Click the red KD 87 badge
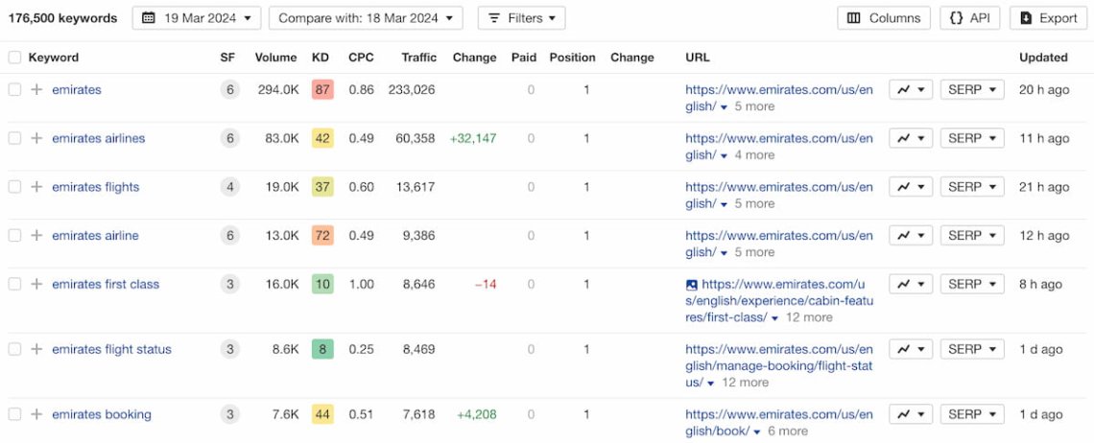 tap(322, 89)
